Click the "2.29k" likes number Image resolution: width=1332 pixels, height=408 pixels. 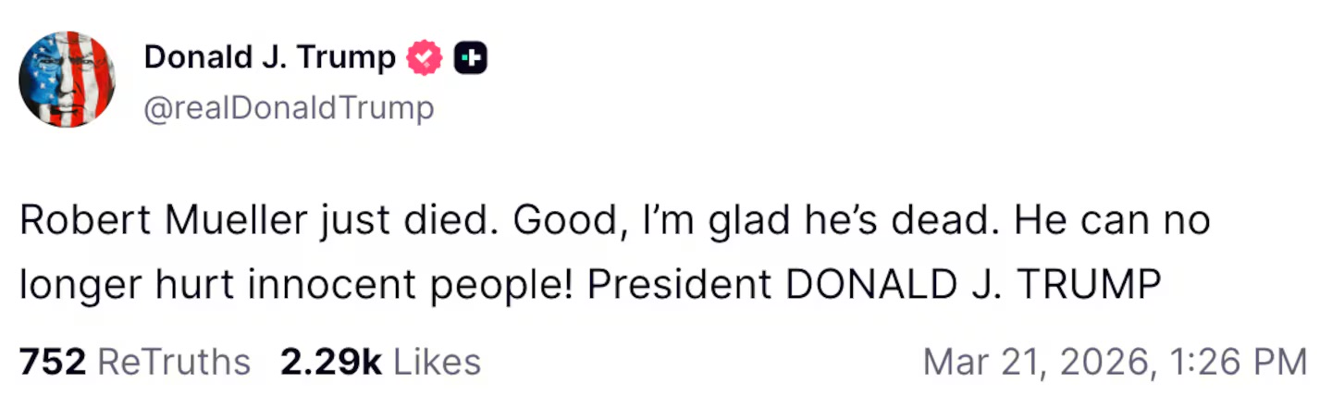tap(331, 362)
